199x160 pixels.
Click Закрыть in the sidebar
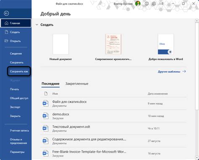click(x=15, y=116)
